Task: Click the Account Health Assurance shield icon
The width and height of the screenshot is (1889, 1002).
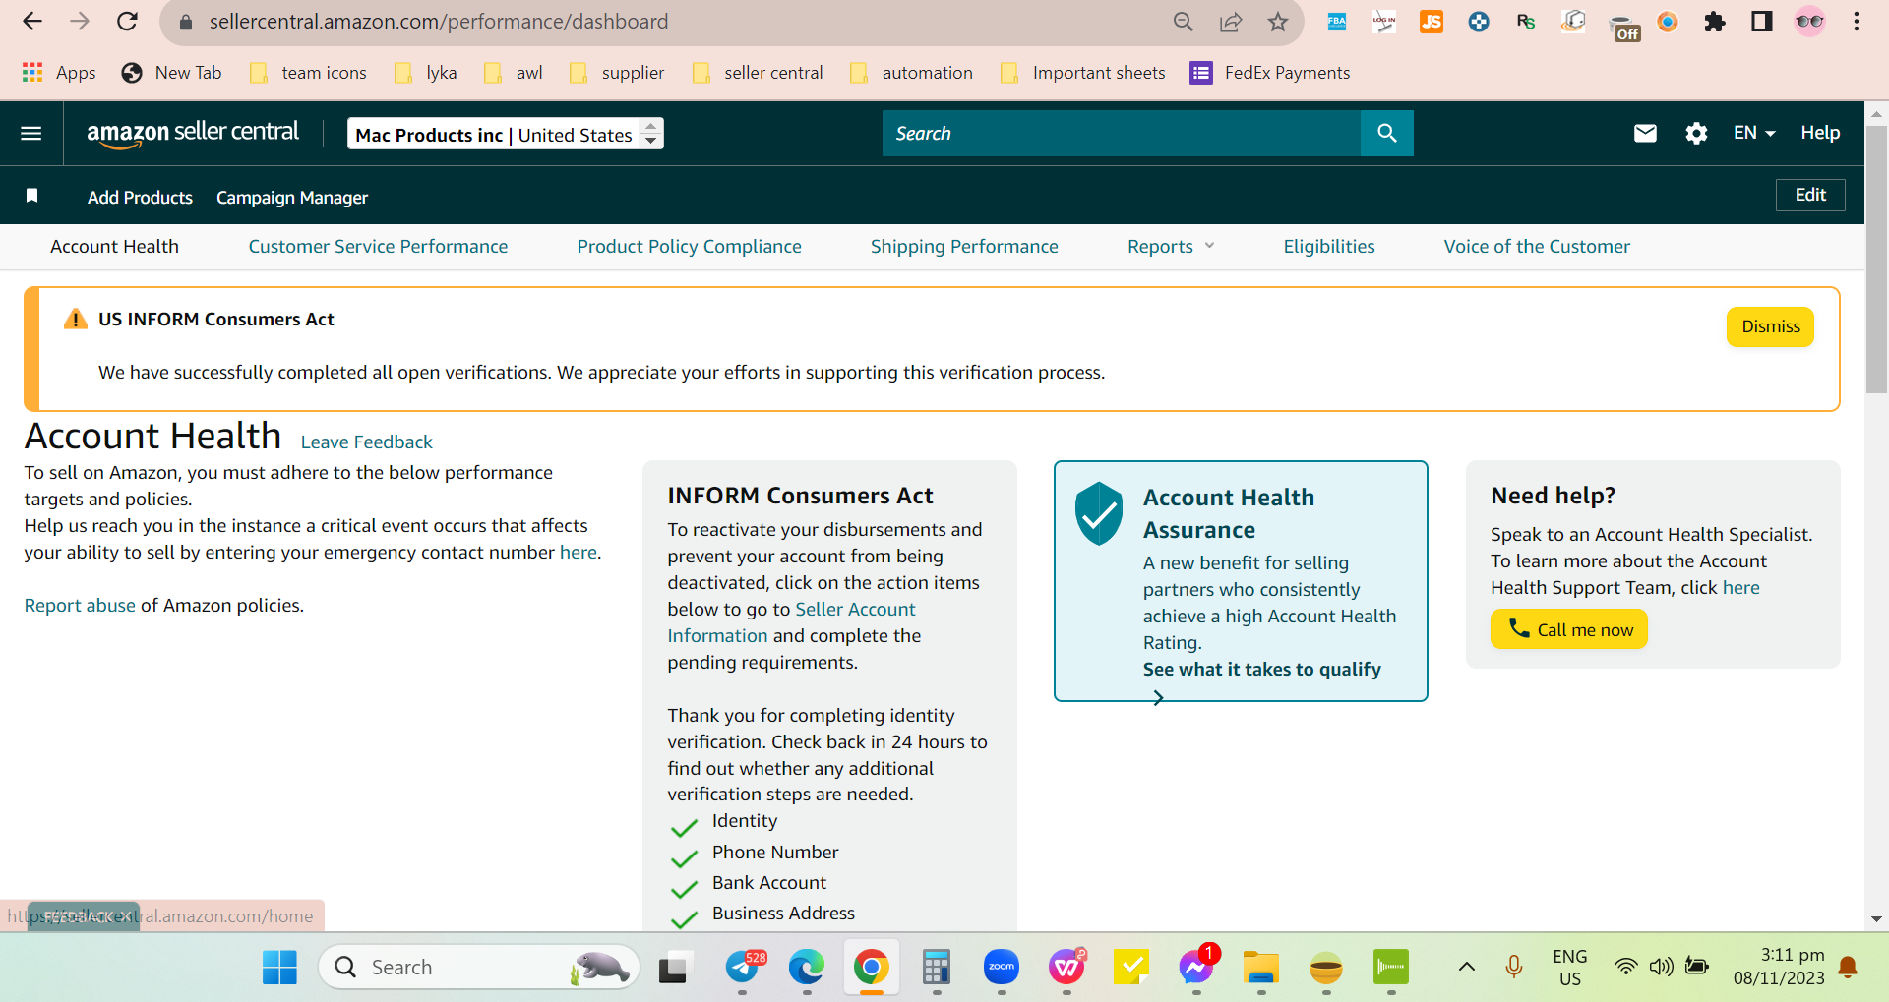Action: [1099, 513]
